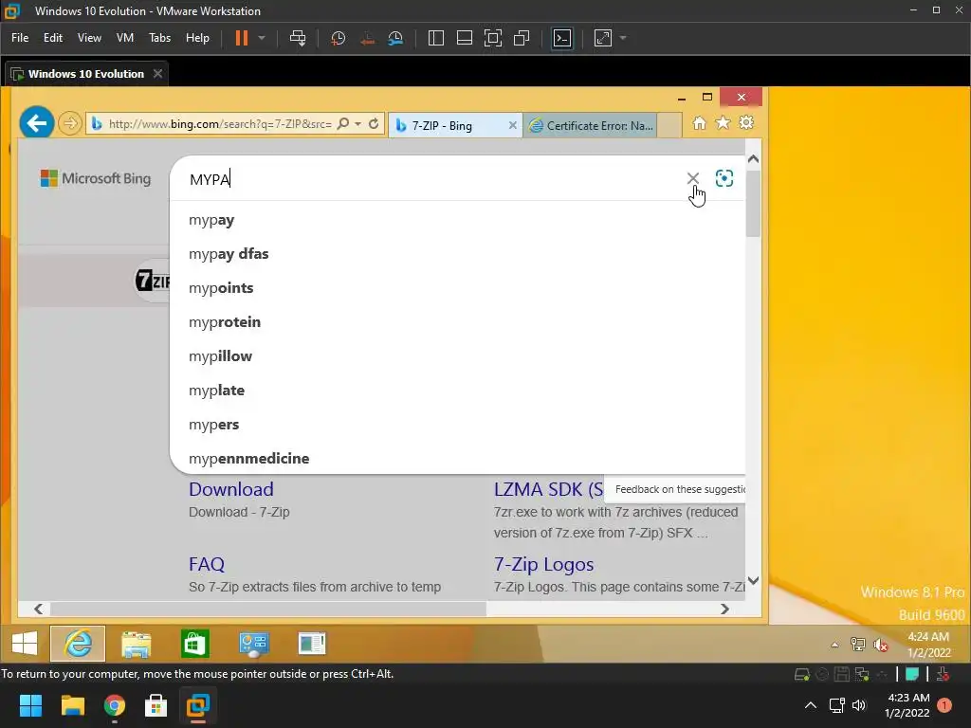Go to Internet Explorer home page

click(699, 123)
